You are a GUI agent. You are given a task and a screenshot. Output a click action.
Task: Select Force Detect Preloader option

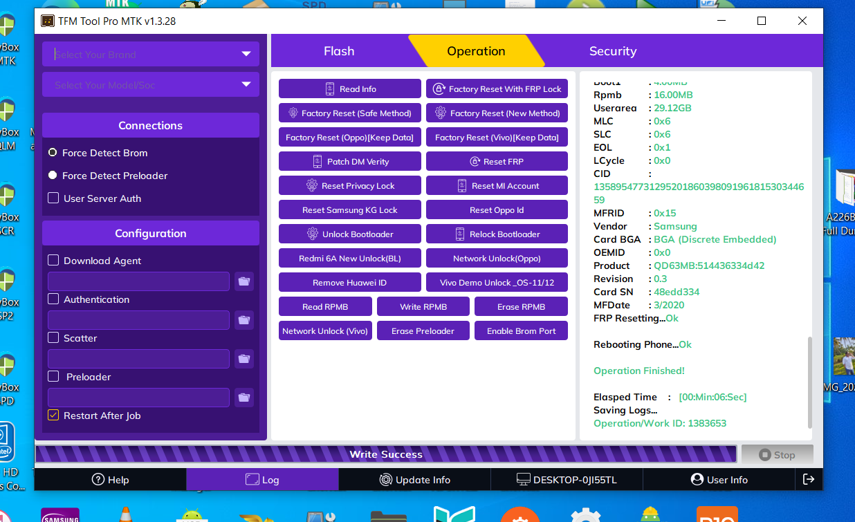(x=53, y=176)
